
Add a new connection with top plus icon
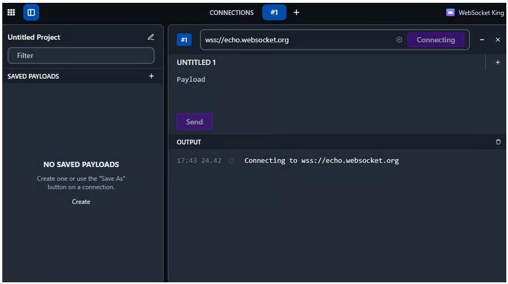coord(296,12)
